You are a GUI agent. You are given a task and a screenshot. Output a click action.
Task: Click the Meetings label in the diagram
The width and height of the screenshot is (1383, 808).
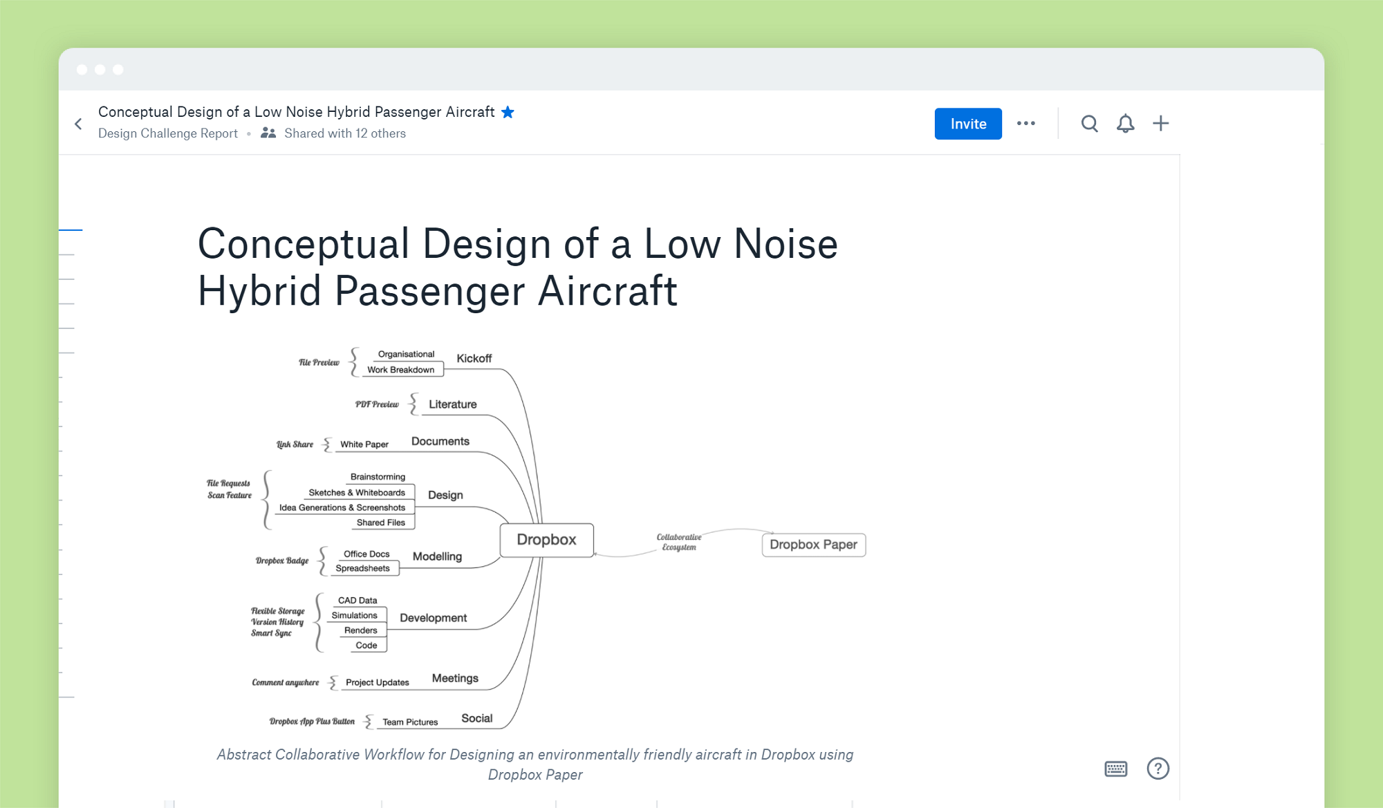[455, 678]
